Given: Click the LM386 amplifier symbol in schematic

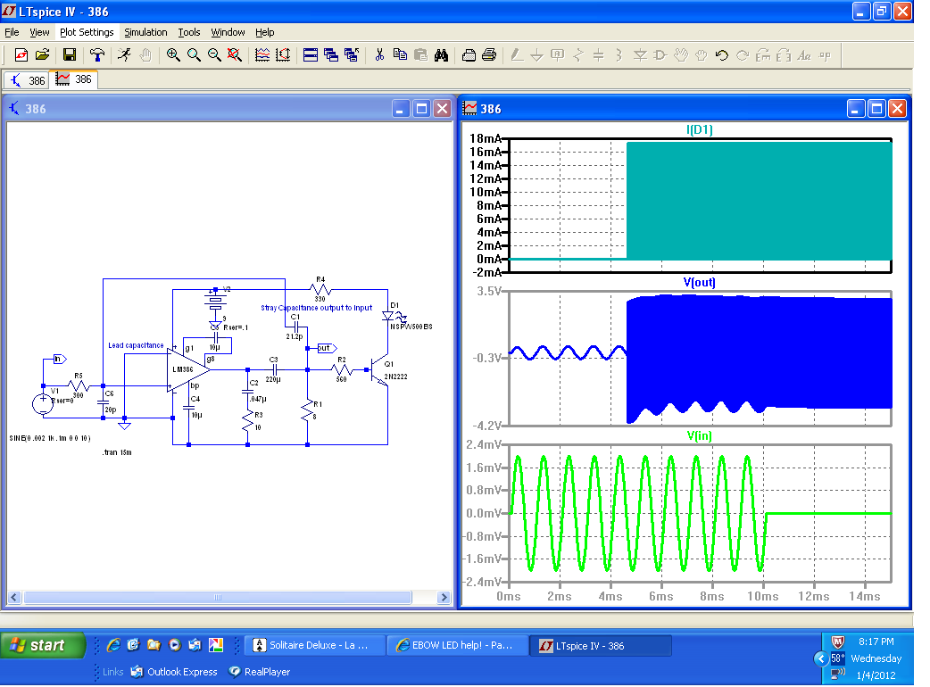Looking at the screenshot, I should [188, 369].
